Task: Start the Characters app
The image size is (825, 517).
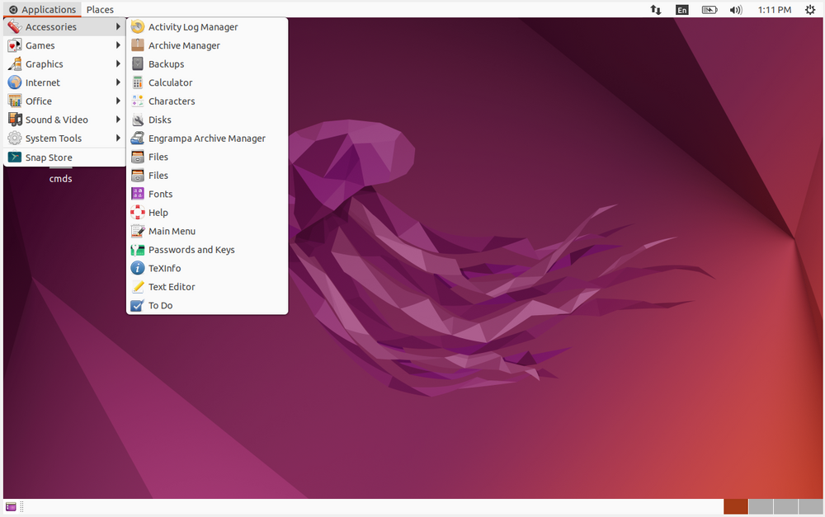Action: 172,101
